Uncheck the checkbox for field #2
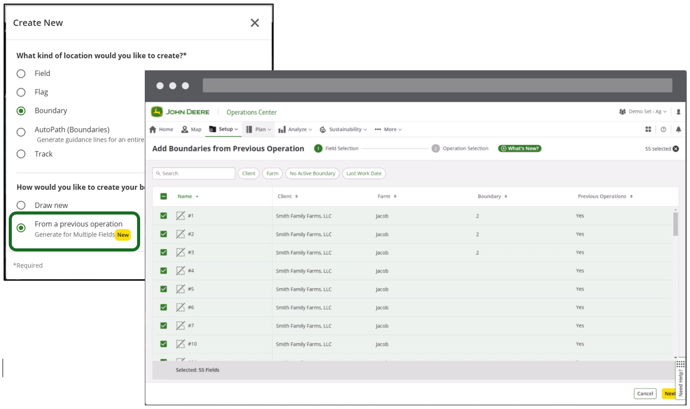 (x=164, y=234)
